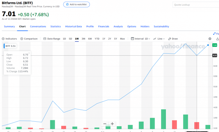
Task: Open the Line chart type dropdown
Action: [x=159, y=39]
